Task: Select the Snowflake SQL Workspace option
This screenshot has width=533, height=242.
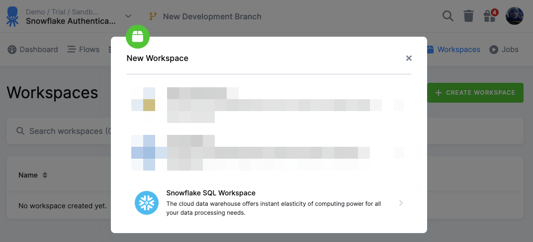Action: click(x=269, y=203)
